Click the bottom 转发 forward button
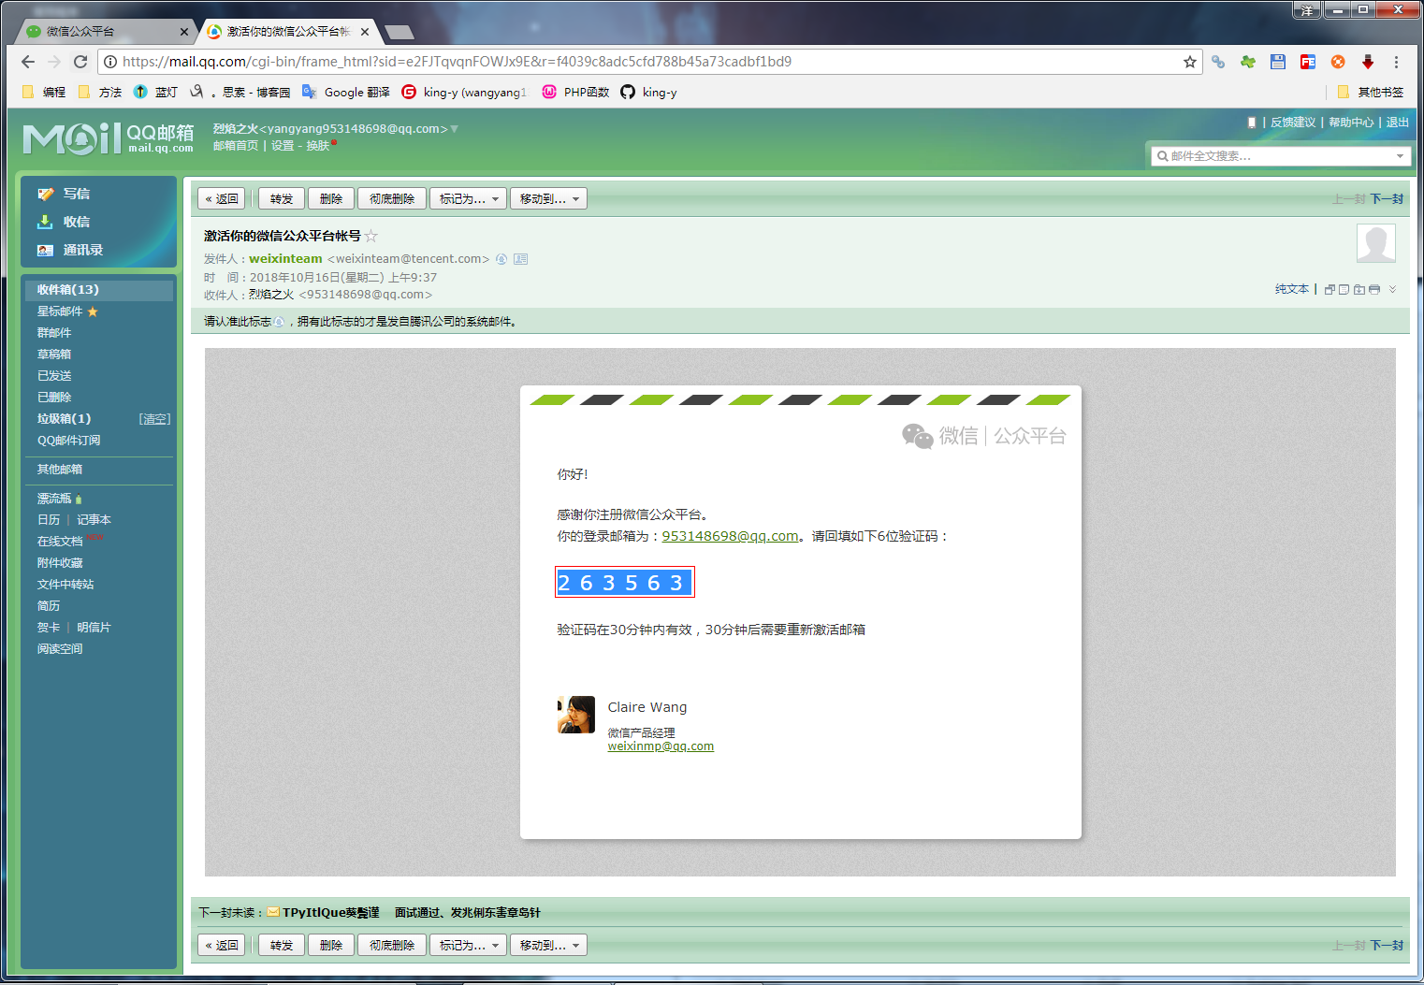1424x985 pixels. coord(282,945)
